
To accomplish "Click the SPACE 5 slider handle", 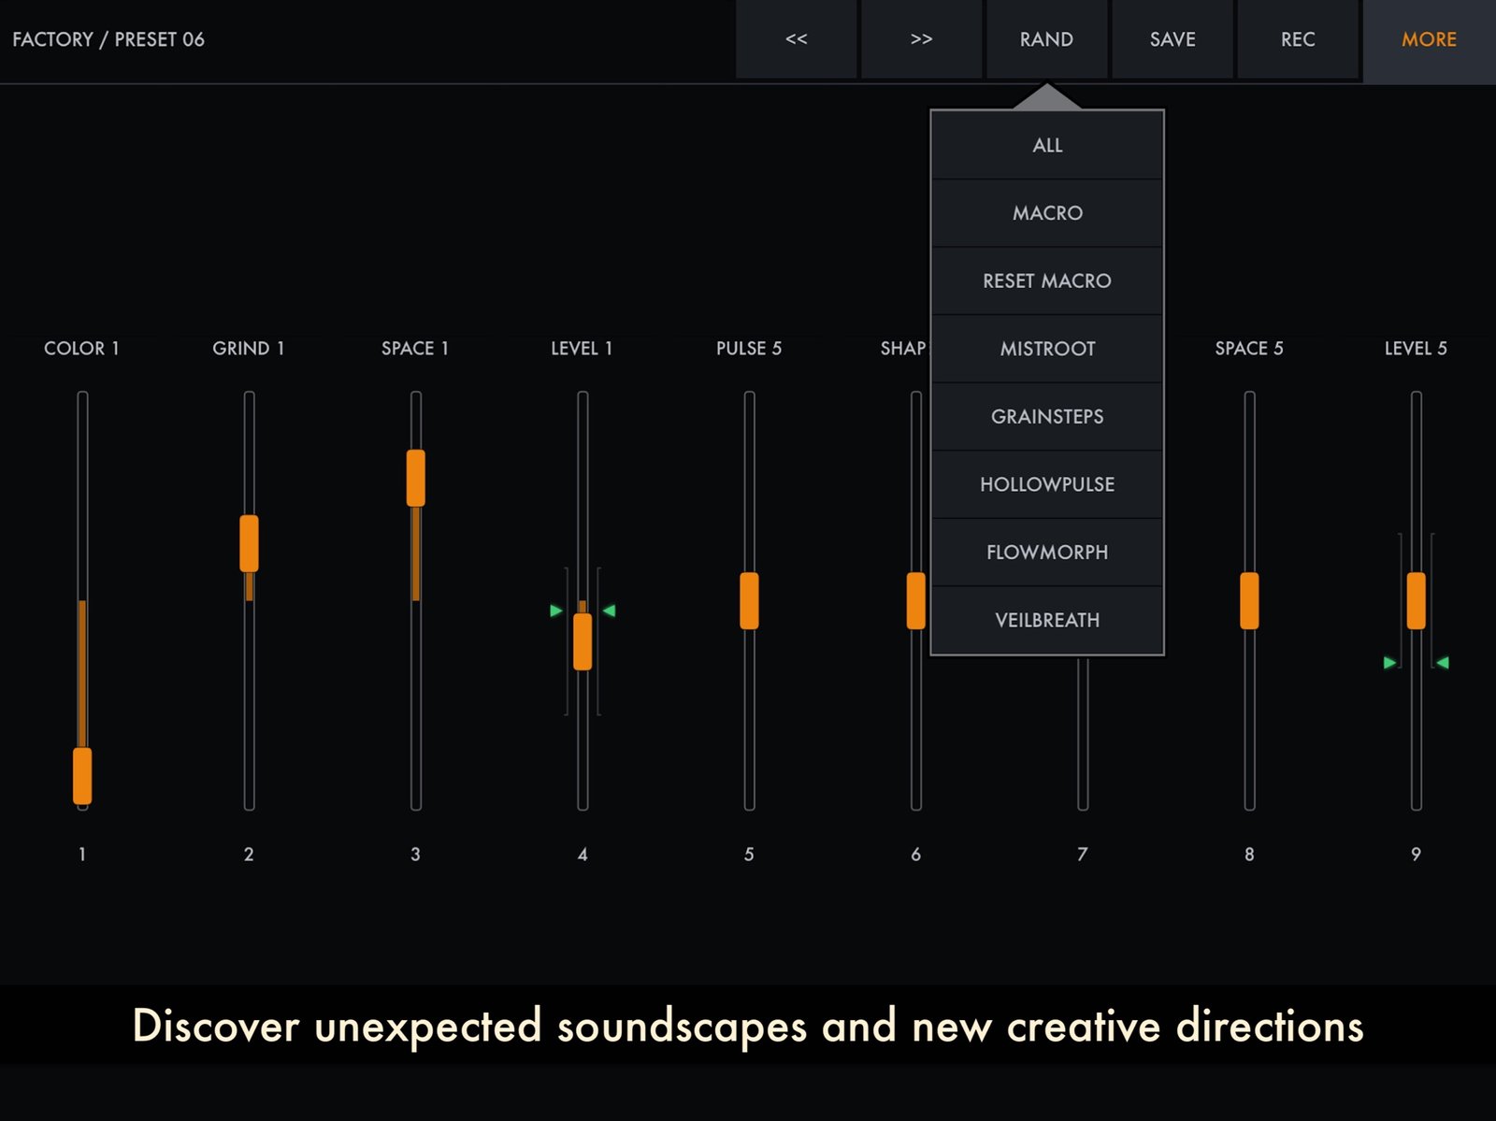I will tap(1249, 600).
